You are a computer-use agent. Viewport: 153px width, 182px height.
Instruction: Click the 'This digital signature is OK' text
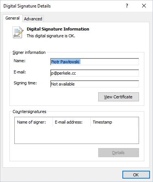point(51,36)
